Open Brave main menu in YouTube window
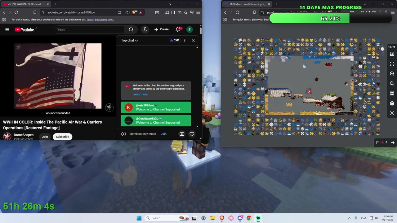The image size is (397, 223). coord(198,12)
